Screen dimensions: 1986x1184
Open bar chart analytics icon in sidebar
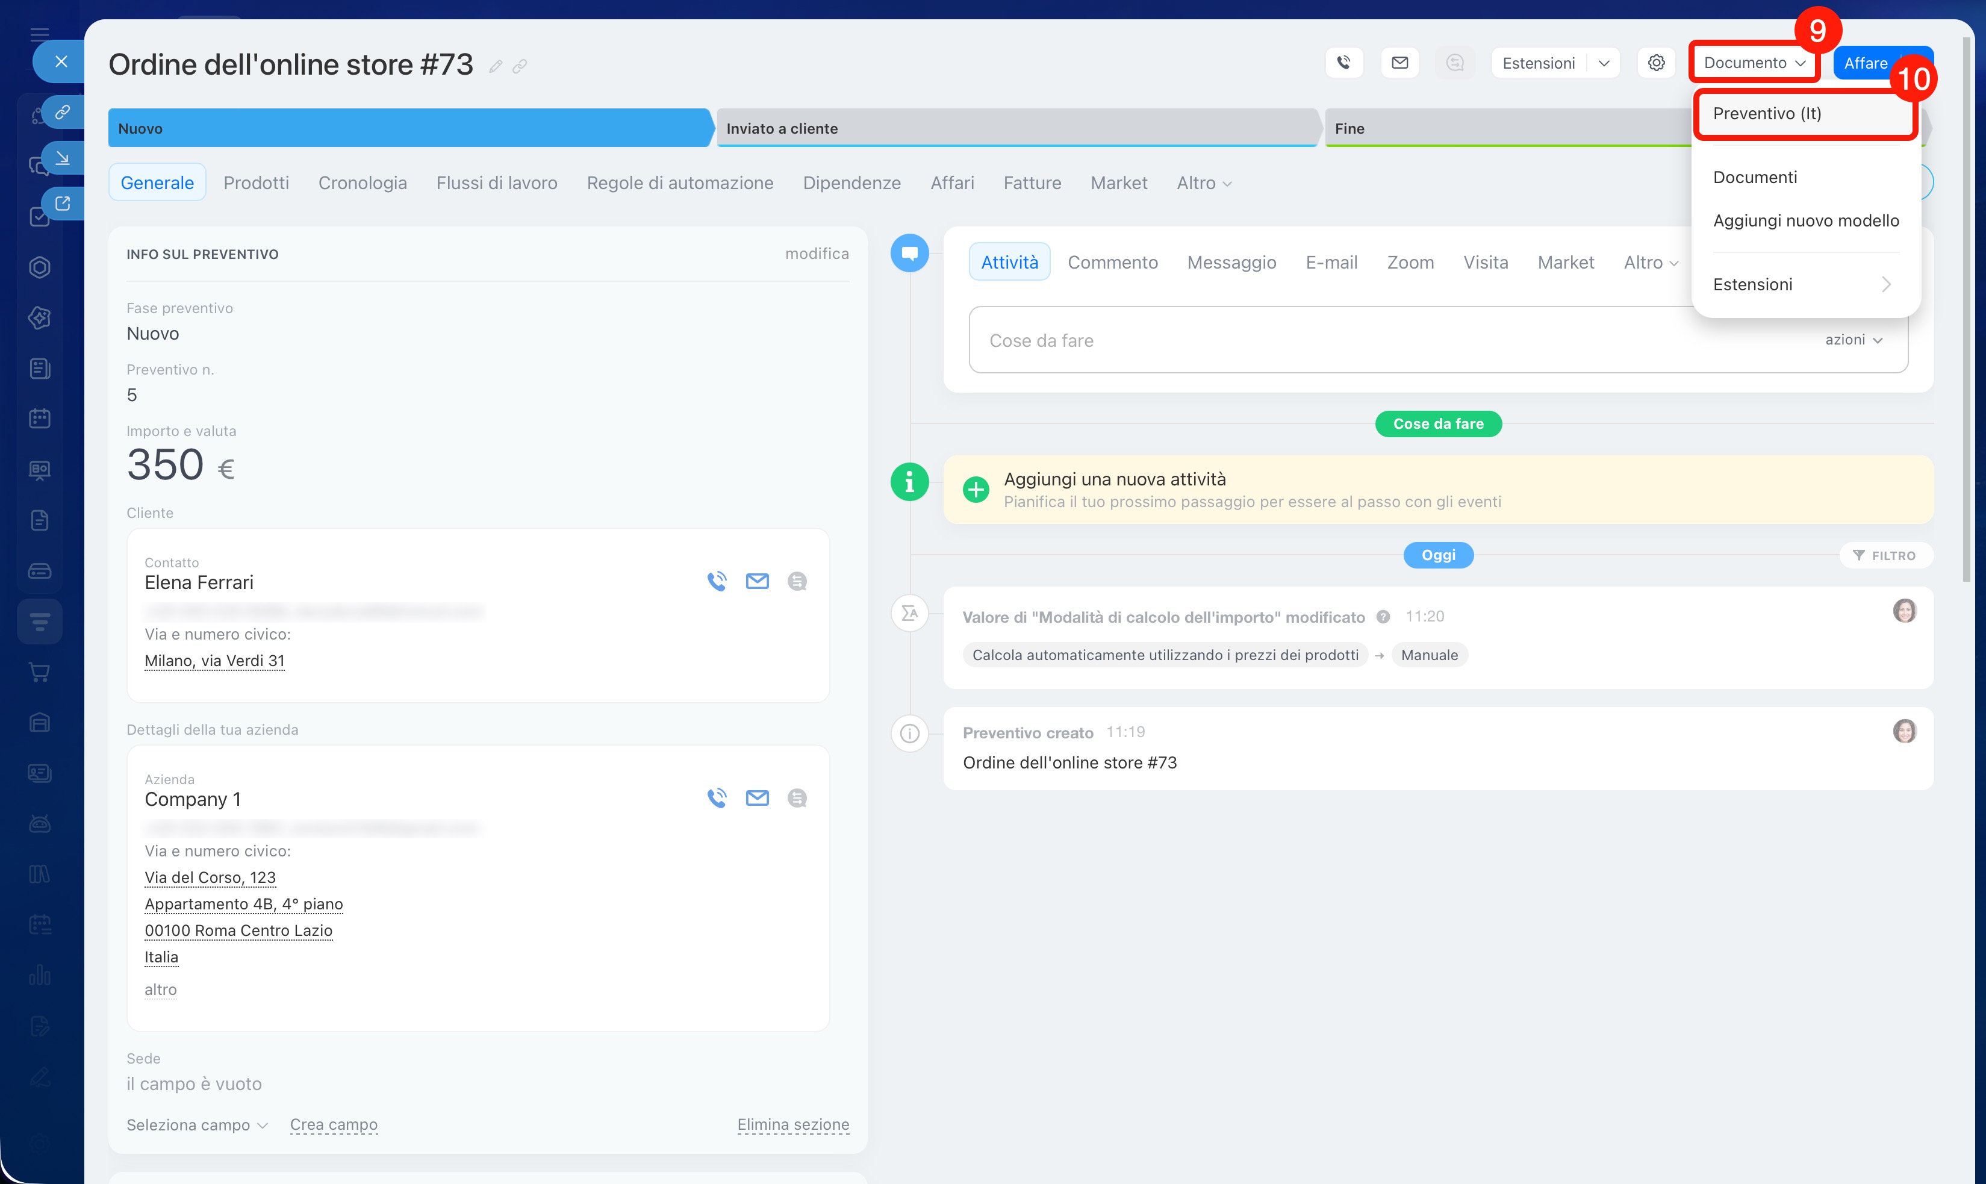coord(40,975)
